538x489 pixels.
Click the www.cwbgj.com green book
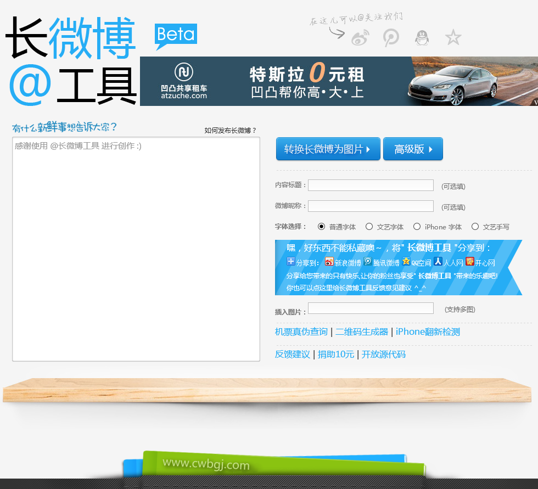(x=283, y=464)
